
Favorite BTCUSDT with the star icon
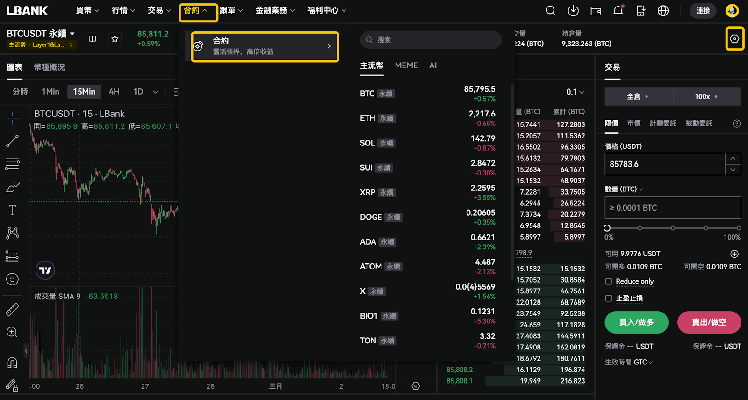click(x=115, y=39)
